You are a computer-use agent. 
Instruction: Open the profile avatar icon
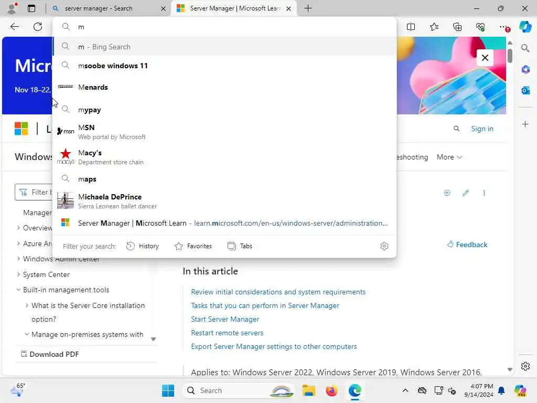tap(12, 8)
